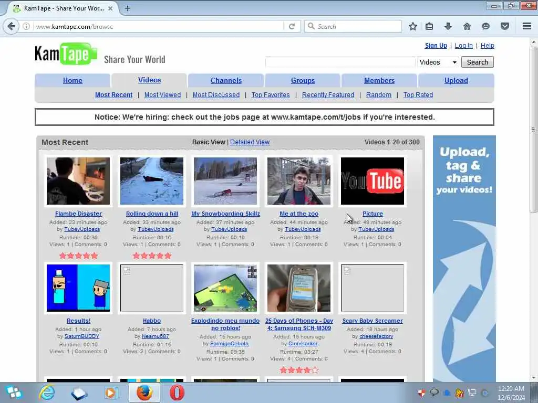Sort videos by Most Discussed

216,95
